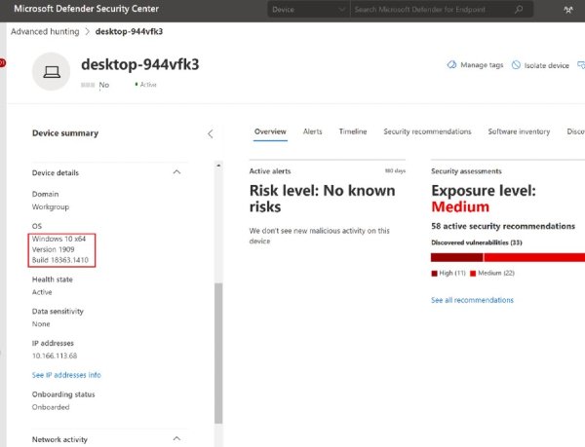
Task: Open See all recommendations link
Action: pos(472,300)
